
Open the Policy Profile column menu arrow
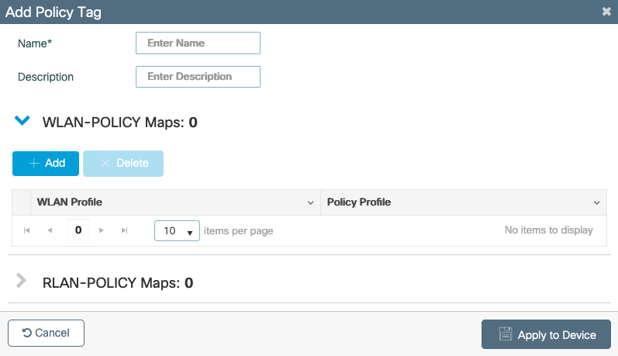(596, 203)
